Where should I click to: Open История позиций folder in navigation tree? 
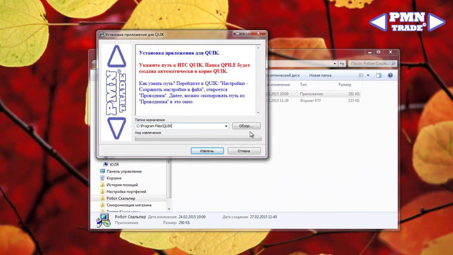[122, 185]
